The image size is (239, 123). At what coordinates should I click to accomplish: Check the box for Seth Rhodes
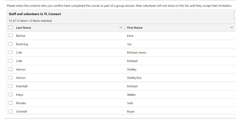(x=10, y=103)
